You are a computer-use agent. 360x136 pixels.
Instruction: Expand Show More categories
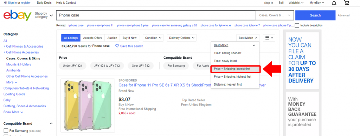13,112
